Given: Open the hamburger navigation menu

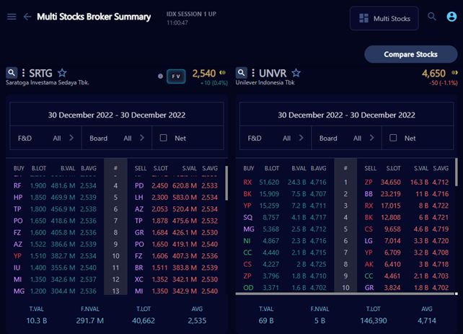Looking at the screenshot, I should point(12,17).
